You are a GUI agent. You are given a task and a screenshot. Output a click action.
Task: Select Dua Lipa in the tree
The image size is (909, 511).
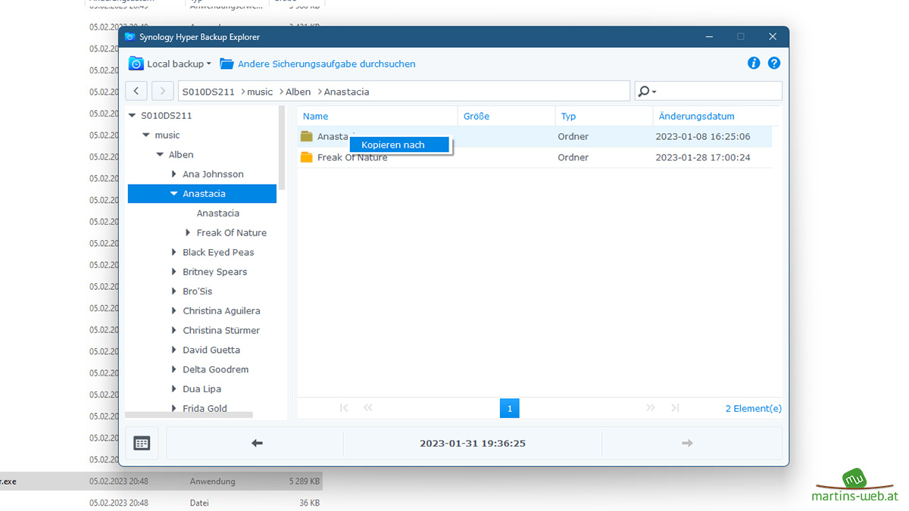tap(201, 389)
